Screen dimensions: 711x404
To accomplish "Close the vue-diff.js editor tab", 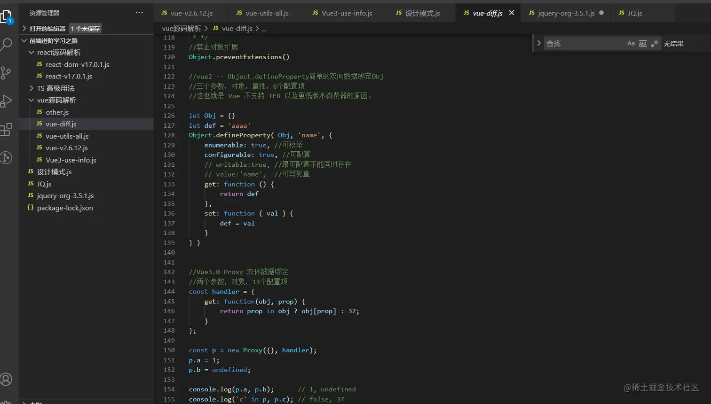I will [512, 13].
